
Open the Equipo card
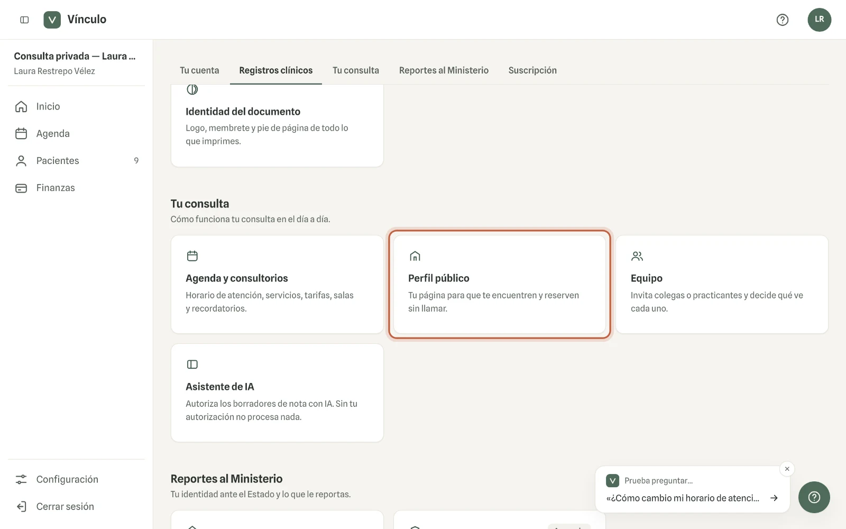[x=722, y=284]
